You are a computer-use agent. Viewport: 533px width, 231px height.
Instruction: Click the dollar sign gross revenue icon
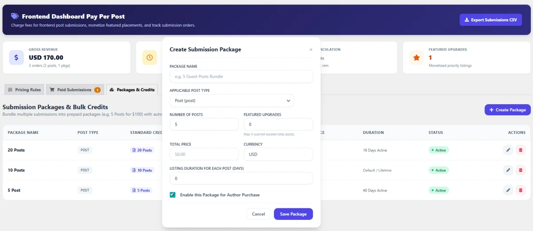[16, 58]
